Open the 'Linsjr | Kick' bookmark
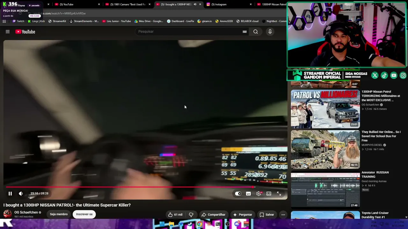 (x=36, y=21)
